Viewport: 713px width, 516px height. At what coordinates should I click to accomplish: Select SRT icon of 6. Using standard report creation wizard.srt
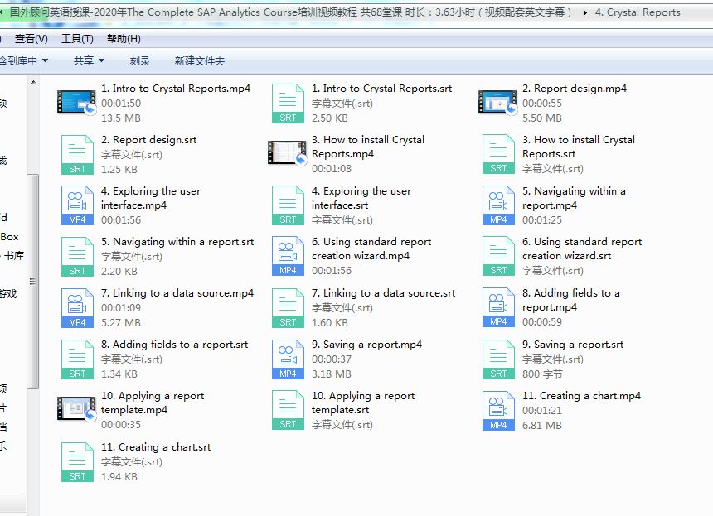pos(498,256)
